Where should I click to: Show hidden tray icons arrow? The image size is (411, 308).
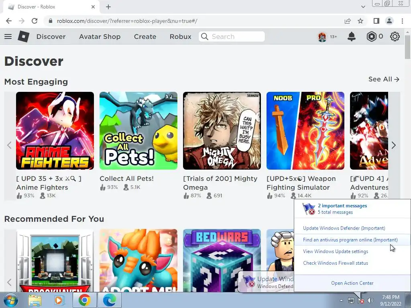coord(341,301)
